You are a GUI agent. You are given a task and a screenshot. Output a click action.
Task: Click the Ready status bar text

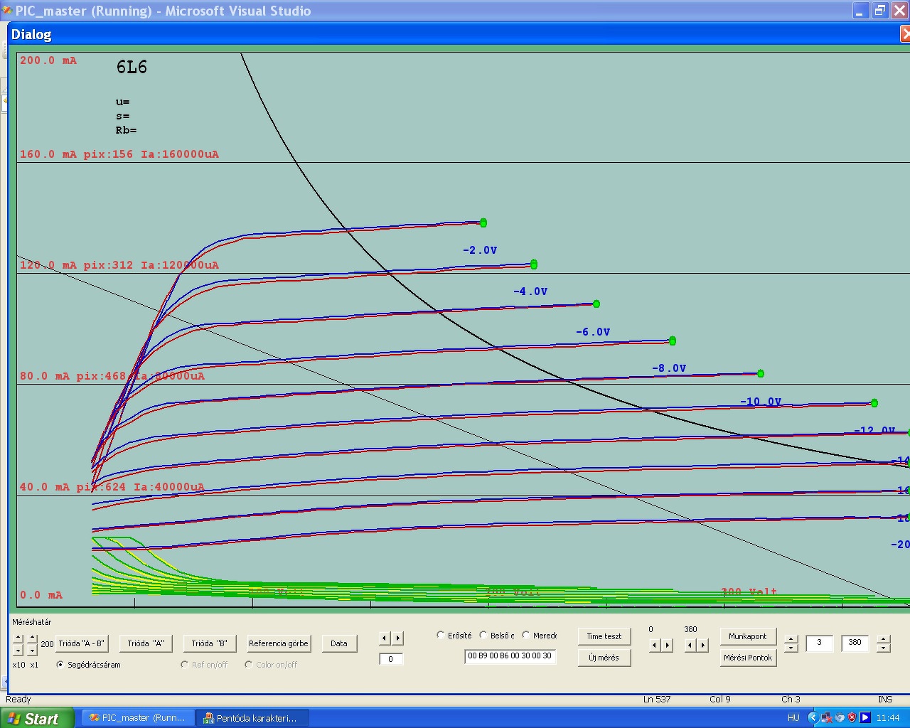(x=18, y=700)
